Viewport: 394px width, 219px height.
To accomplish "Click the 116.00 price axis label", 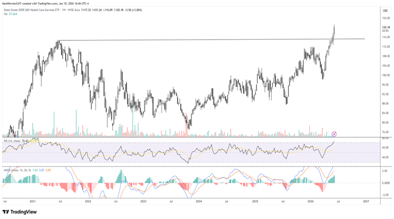I will click(x=386, y=37).
